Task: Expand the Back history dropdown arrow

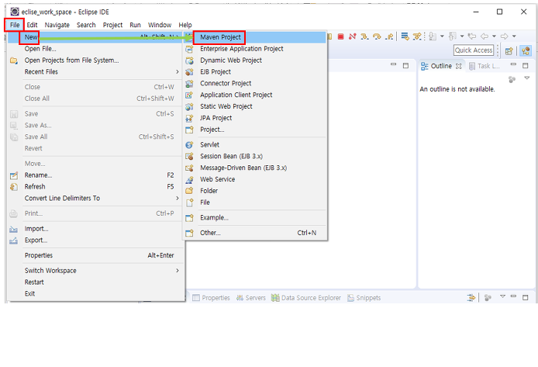Action: (x=494, y=36)
